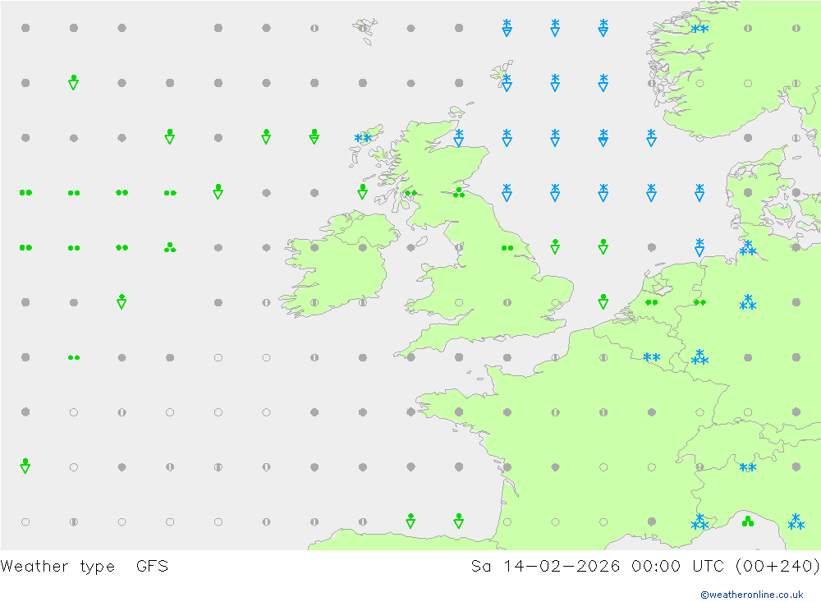Click blue snow-shower symbol in the German Bight
The width and height of the screenshot is (821, 602).
click(699, 246)
